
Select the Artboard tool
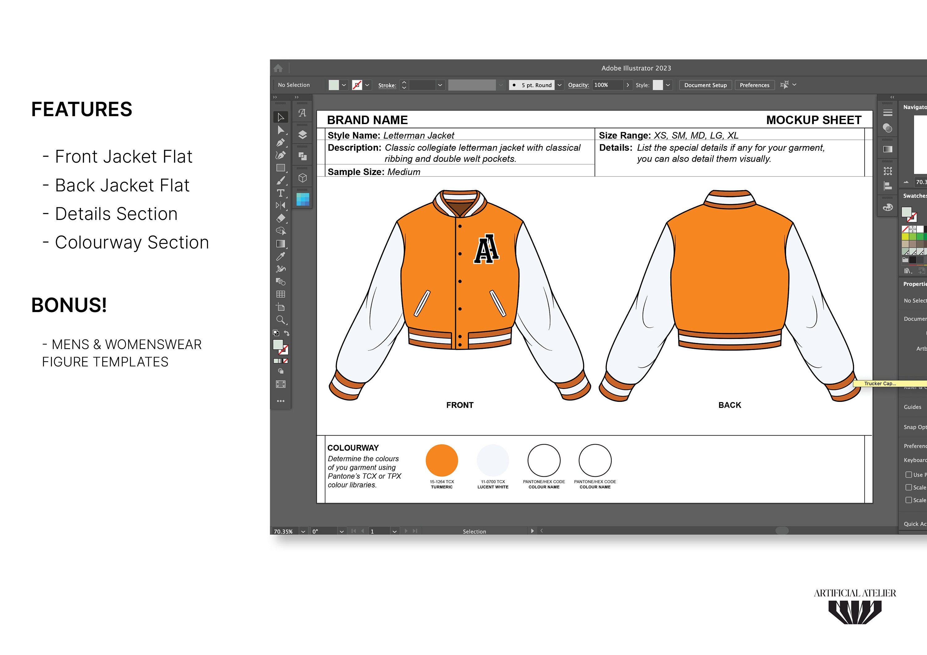point(281,307)
